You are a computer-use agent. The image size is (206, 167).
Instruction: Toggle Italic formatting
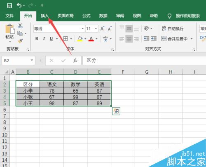(44, 39)
